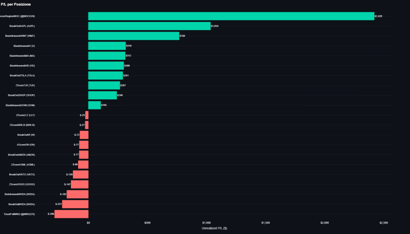Click the $0 axis tick label

tap(88, 222)
